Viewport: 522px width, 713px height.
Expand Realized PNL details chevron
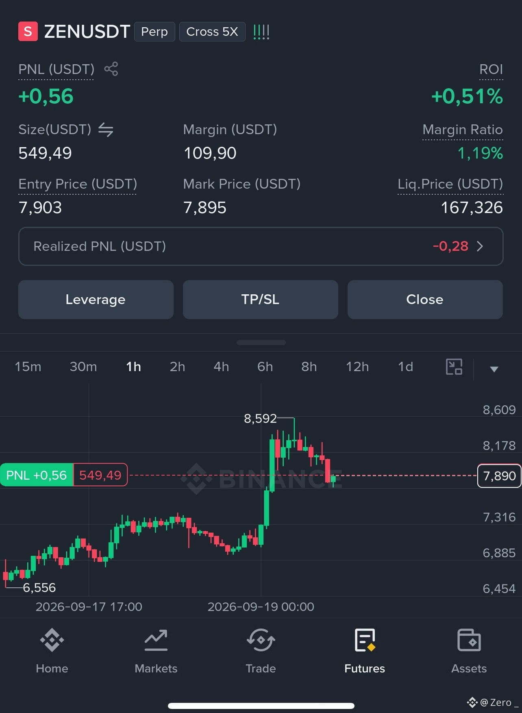pyautogui.click(x=480, y=246)
